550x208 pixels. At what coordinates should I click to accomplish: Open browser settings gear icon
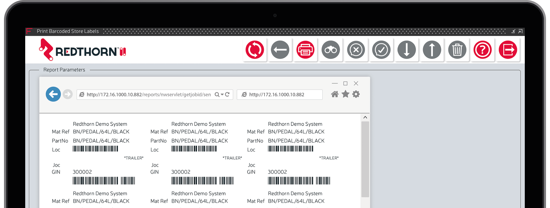pyautogui.click(x=356, y=94)
